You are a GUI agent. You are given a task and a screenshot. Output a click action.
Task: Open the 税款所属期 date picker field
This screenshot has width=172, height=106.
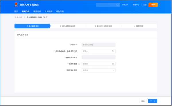tap(99, 64)
